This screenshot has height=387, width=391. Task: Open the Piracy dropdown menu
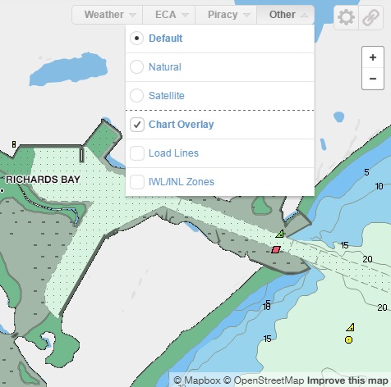[226, 15]
